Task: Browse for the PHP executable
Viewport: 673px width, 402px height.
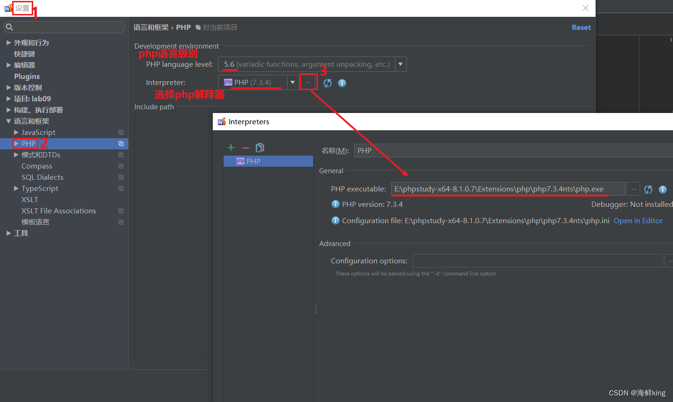Action: pyautogui.click(x=633, y=189)
